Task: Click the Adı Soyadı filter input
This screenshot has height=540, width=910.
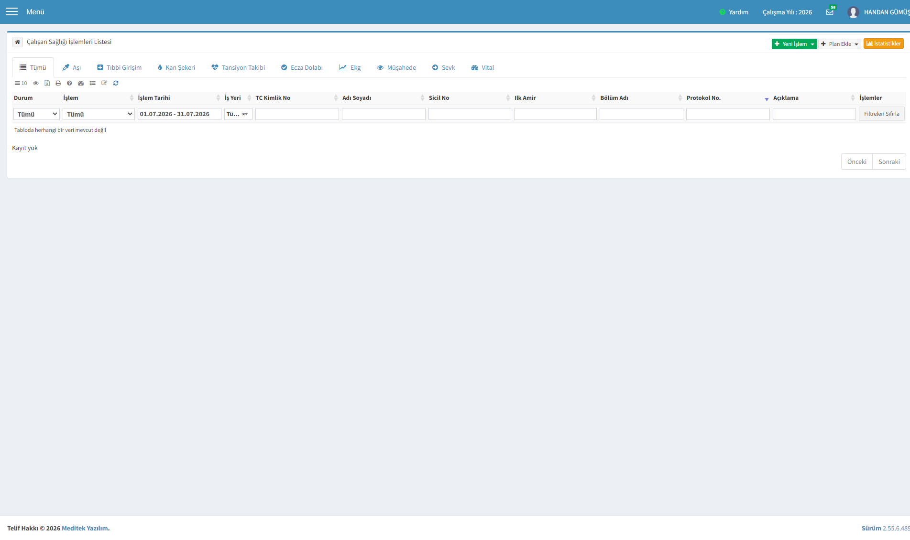Action: pyautogui.click(x=384, y=114)
